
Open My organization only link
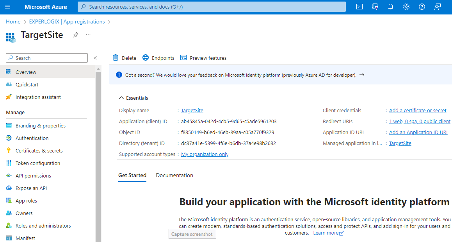click(x=205, y=154)
